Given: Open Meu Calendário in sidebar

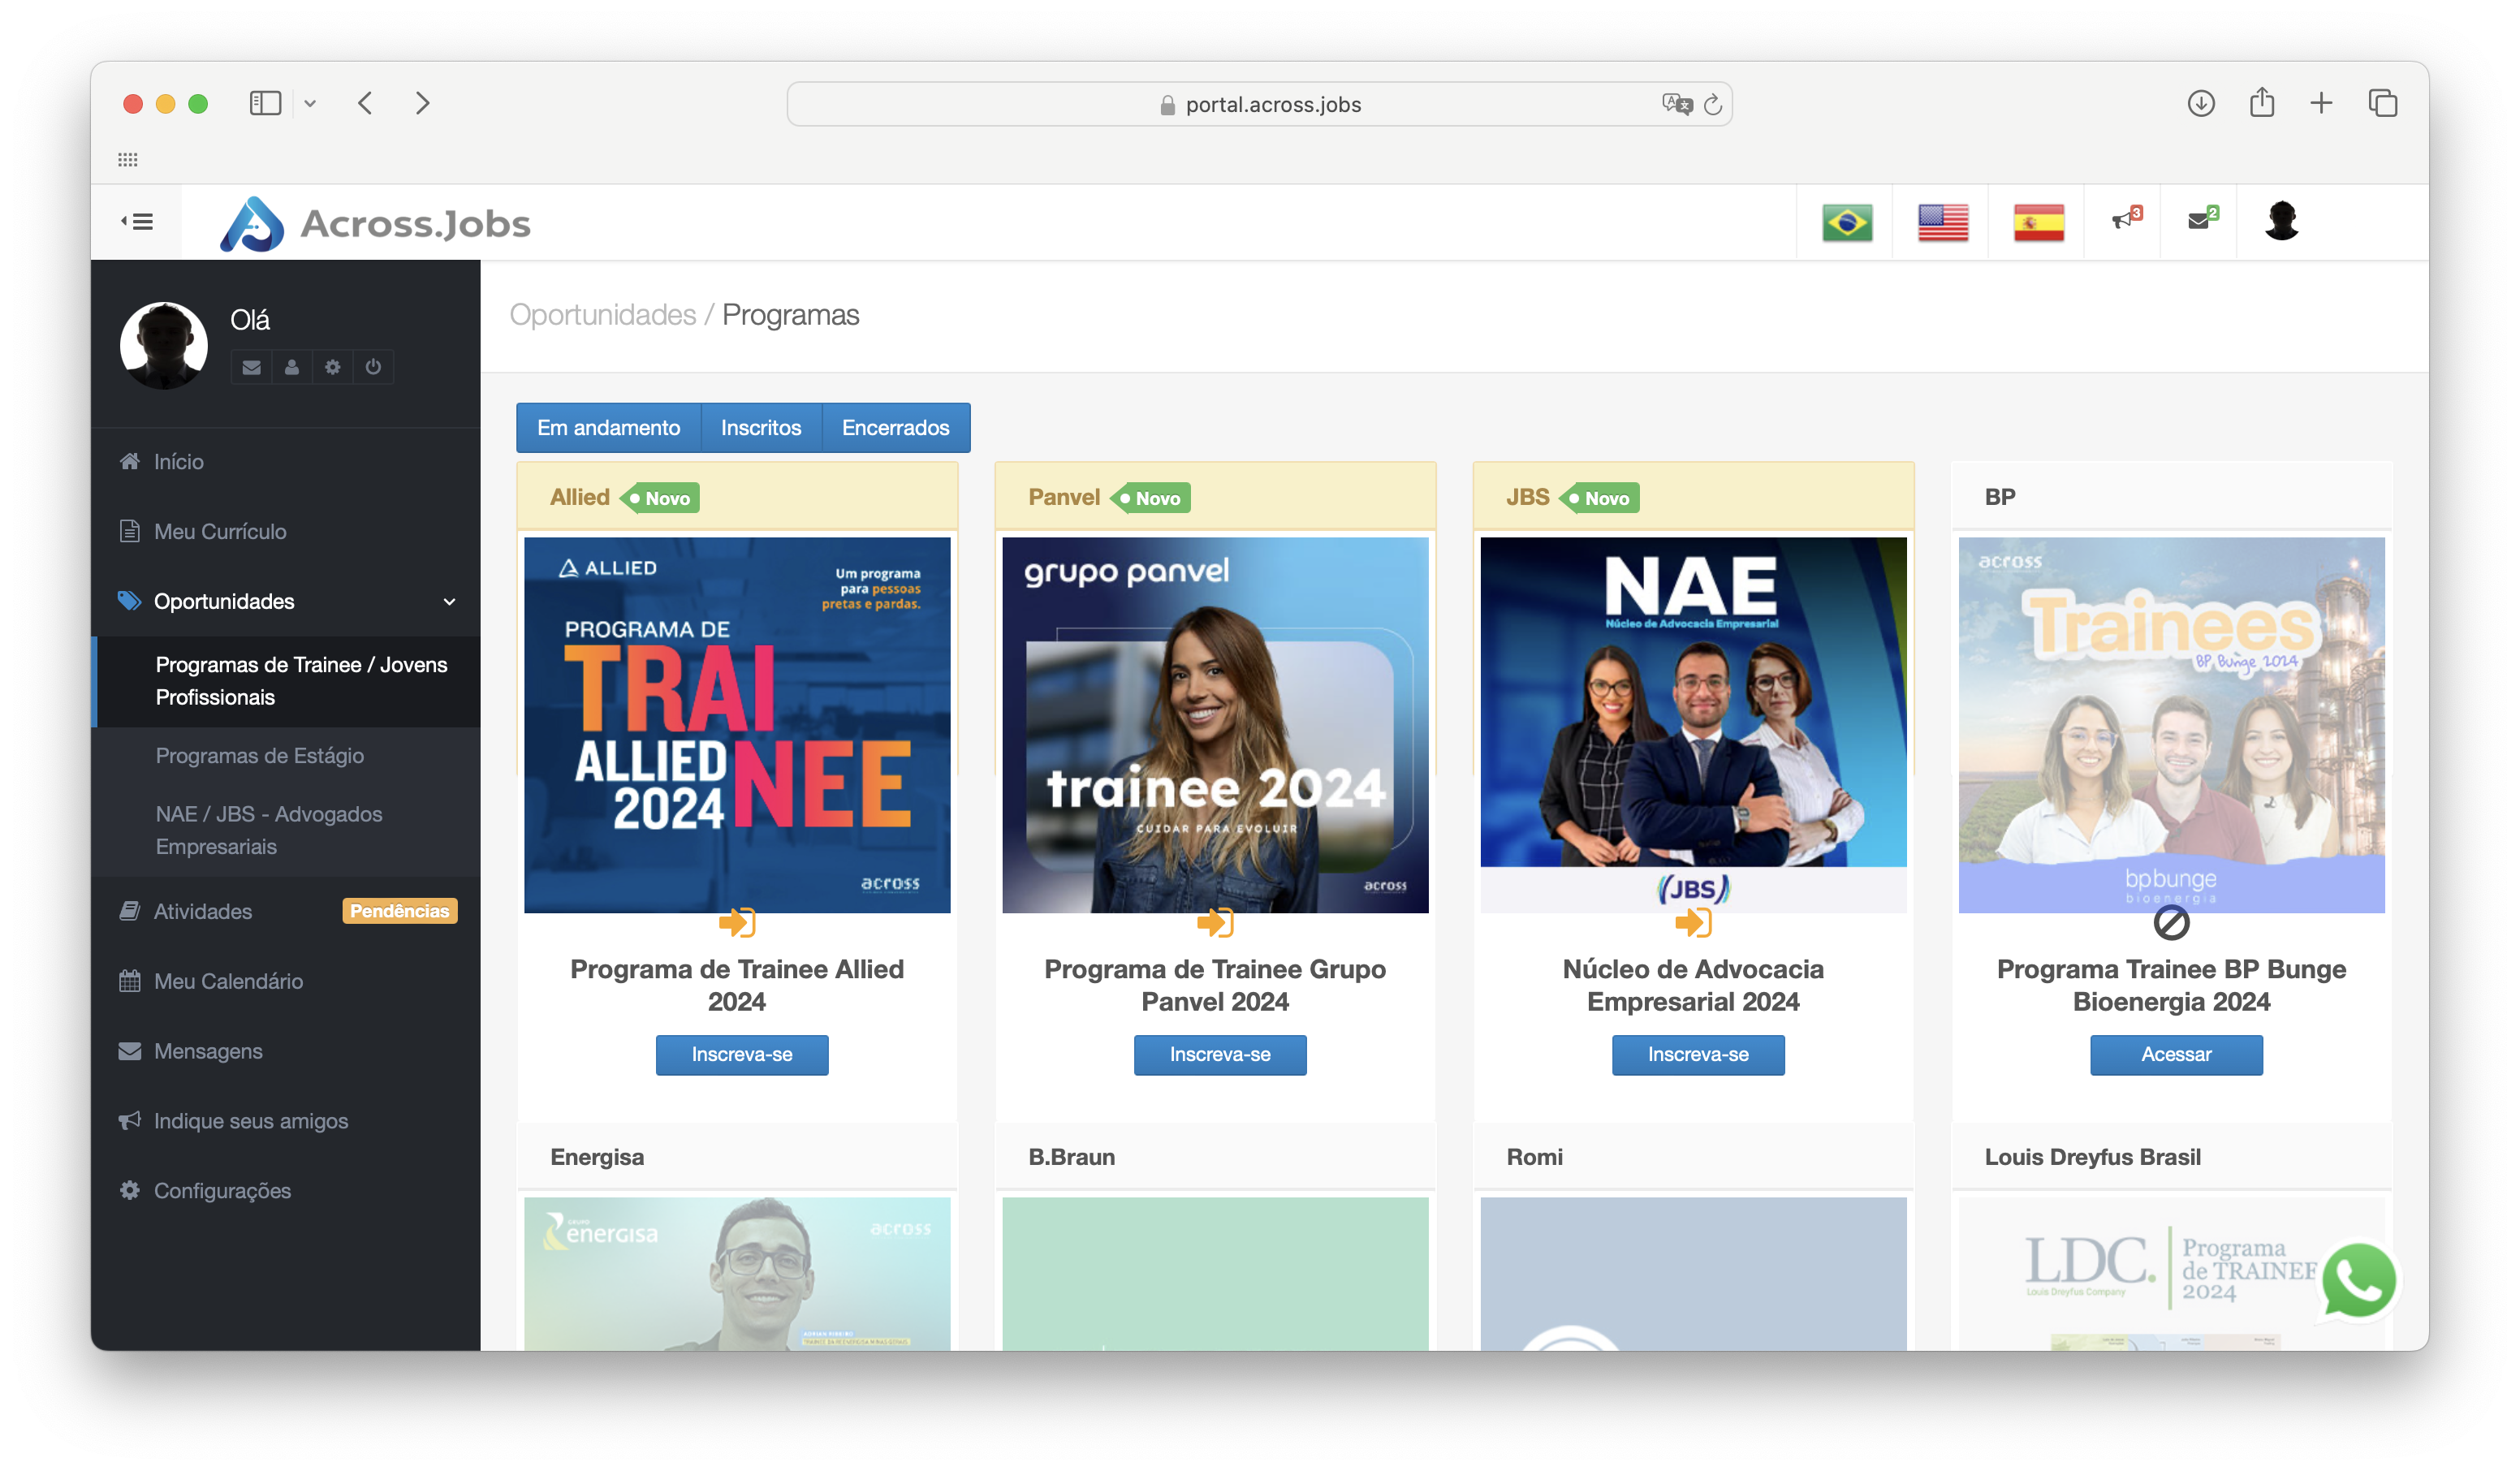Looking at the screenshot, I should coord(285,981).
